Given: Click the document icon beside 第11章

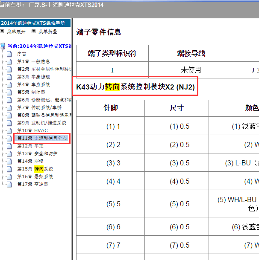Looking at the screenshot, I should pos(9,138).
